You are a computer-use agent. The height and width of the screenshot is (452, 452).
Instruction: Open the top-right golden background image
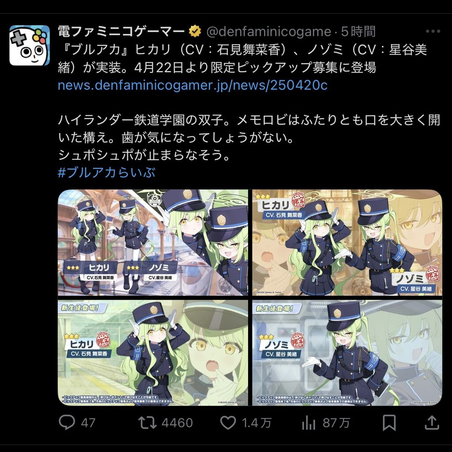point(347,242)
